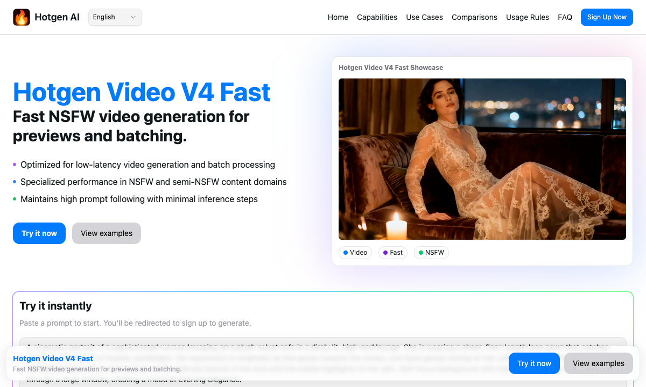Click the green bullet beside prompt following feature
Viewport: 646px width, 387px height.
[x=15, y=199]
